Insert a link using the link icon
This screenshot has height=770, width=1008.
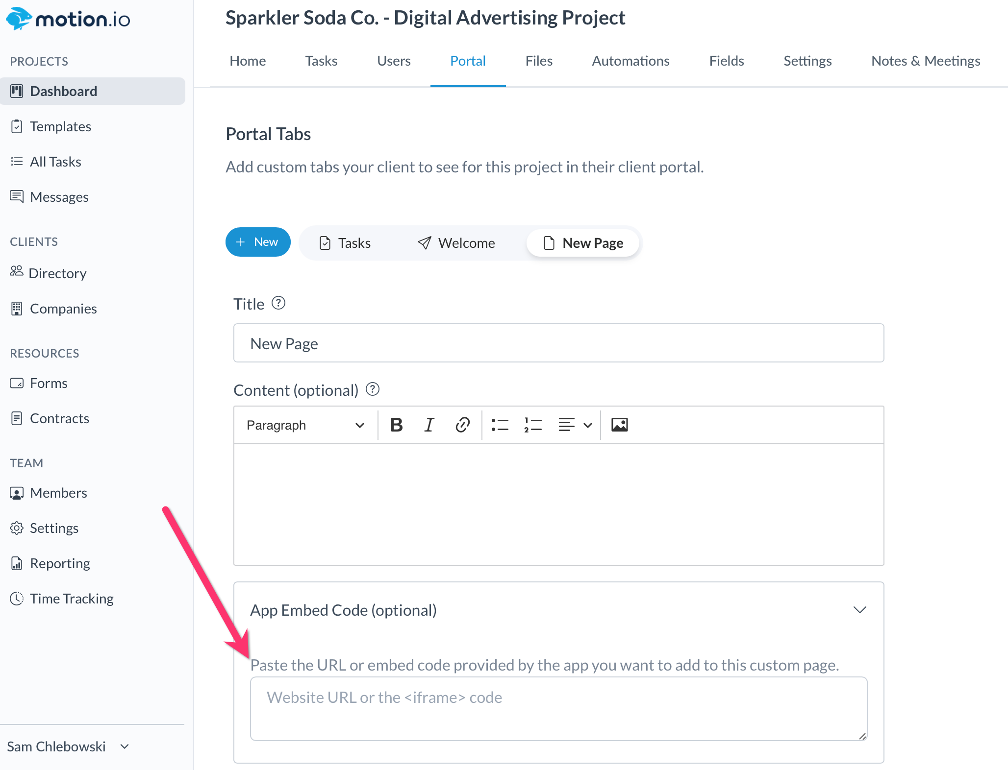coord(462,425)
